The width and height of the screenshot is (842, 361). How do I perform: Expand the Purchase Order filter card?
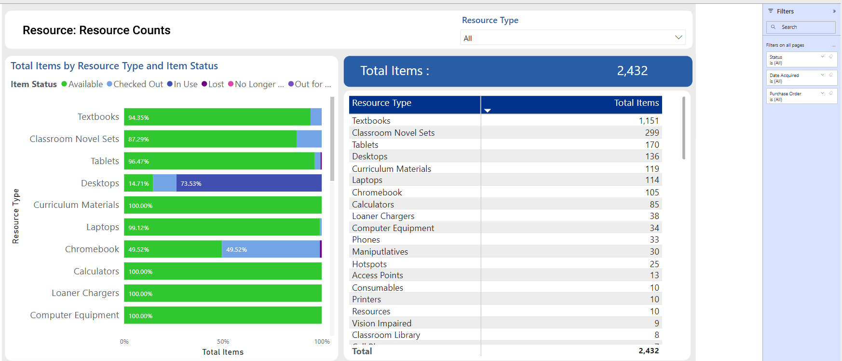823,93
